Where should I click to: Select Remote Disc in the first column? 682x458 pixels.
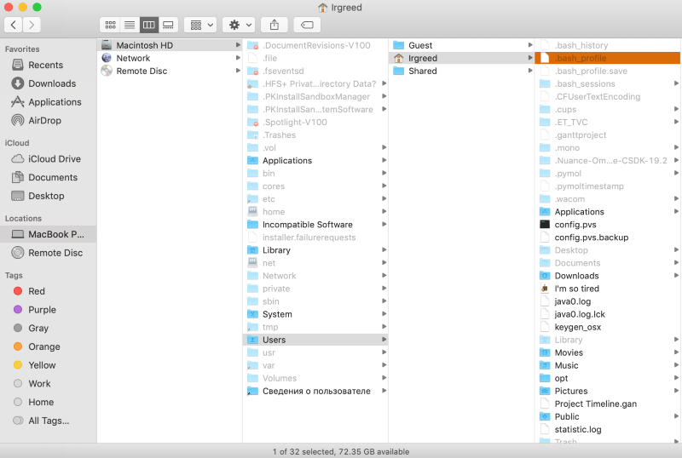pos(170,71)
